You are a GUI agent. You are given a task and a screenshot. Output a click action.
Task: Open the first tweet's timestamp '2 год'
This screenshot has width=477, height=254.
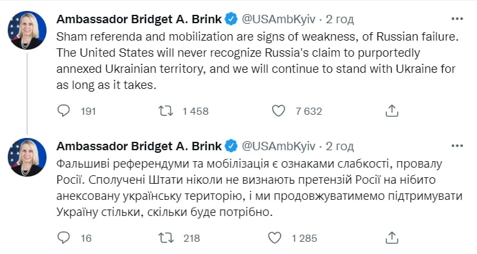pyautogui.click(x=340, y=19)
